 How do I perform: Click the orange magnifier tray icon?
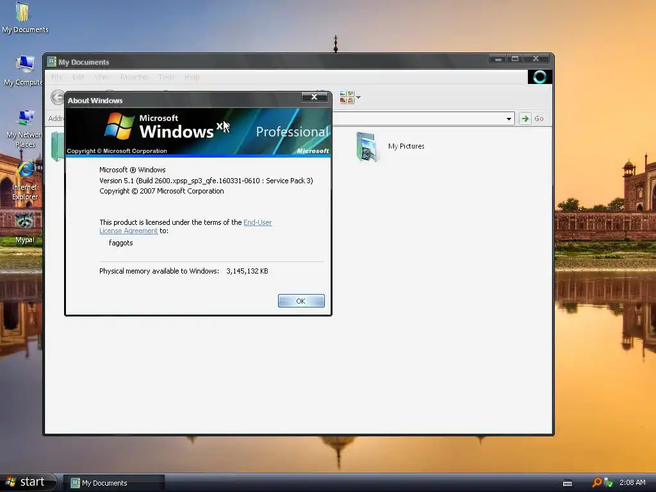[x=597, y=482]
